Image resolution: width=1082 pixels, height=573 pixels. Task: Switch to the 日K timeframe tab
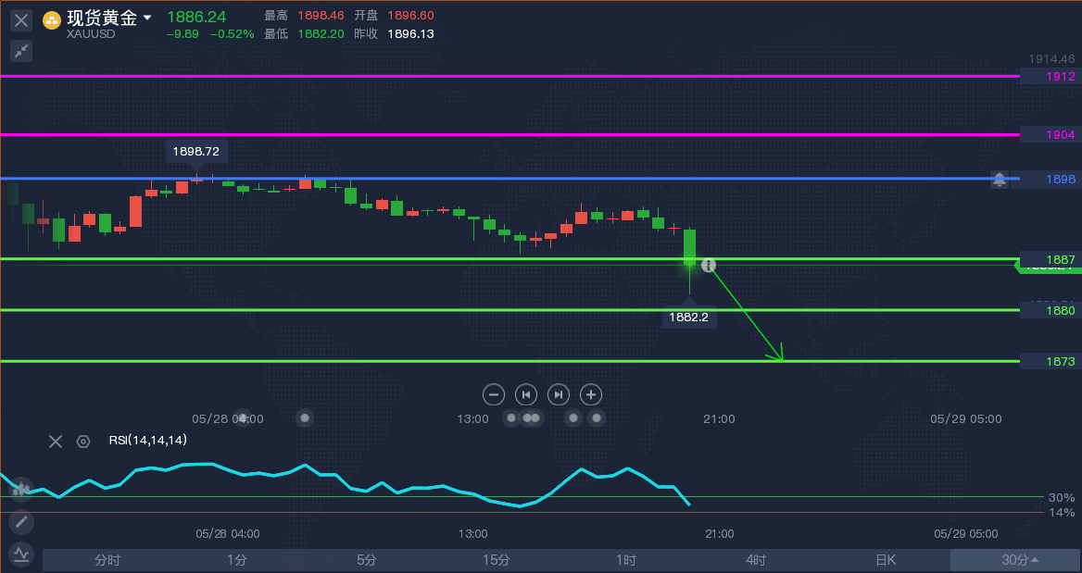pos(886,560)
